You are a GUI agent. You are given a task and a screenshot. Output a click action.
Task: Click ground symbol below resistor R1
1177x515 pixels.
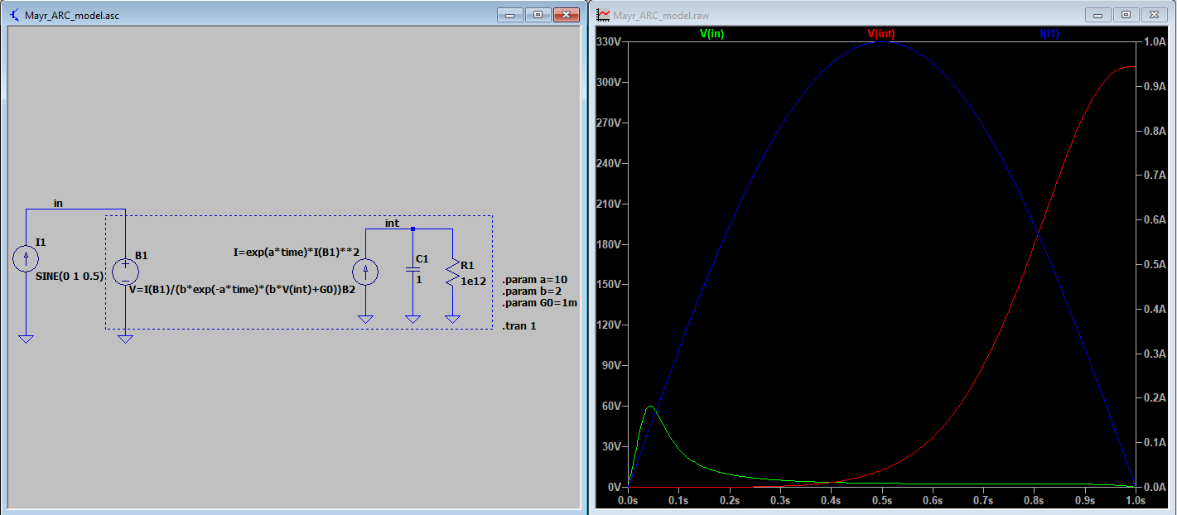pos(452,318)
